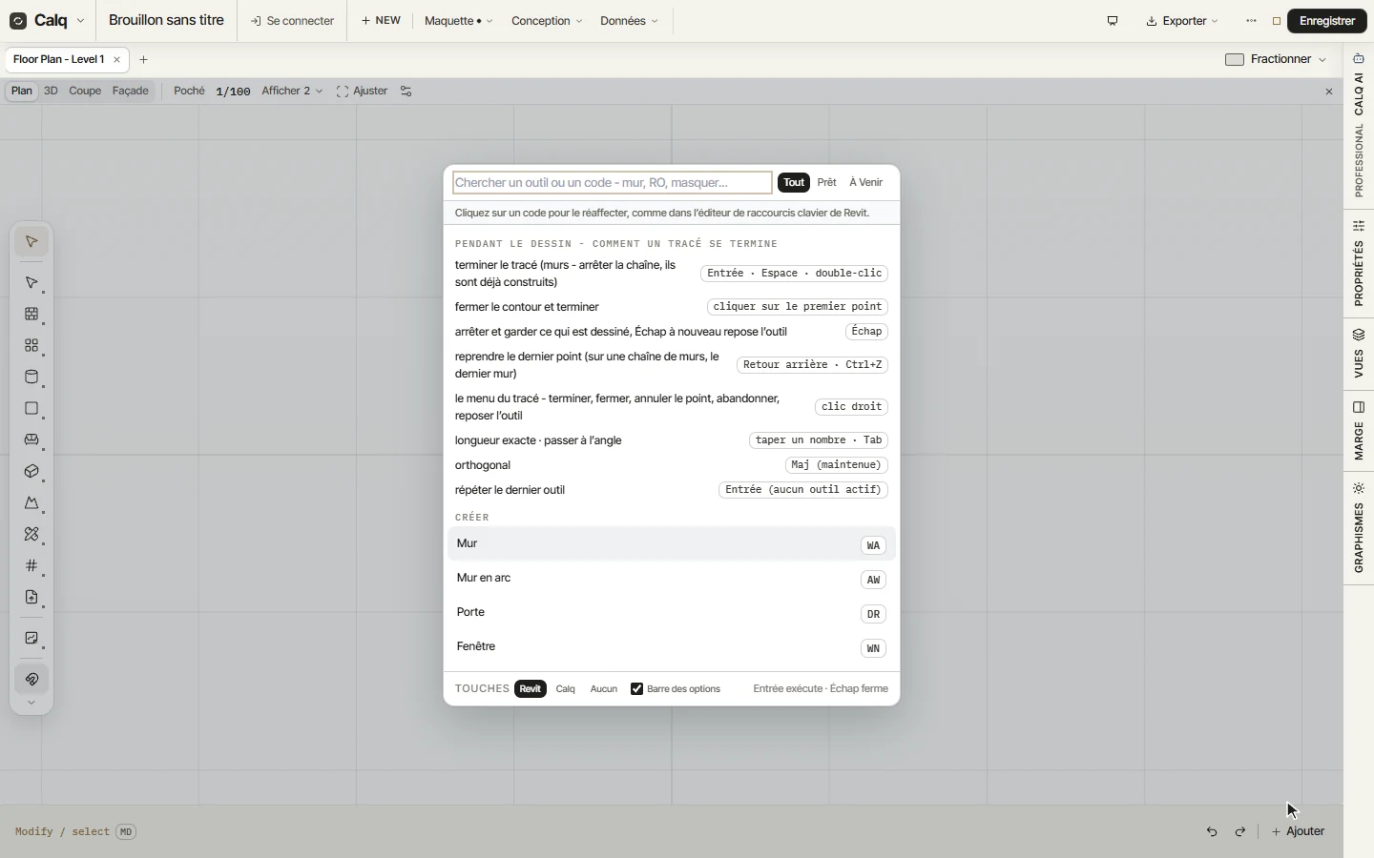Viewport: 1374px width, 858px height.
Task: Undo with the back arrow icon
Action: coord(1212,831)
